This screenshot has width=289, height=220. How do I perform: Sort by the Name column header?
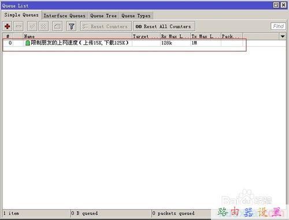(77, 36)
